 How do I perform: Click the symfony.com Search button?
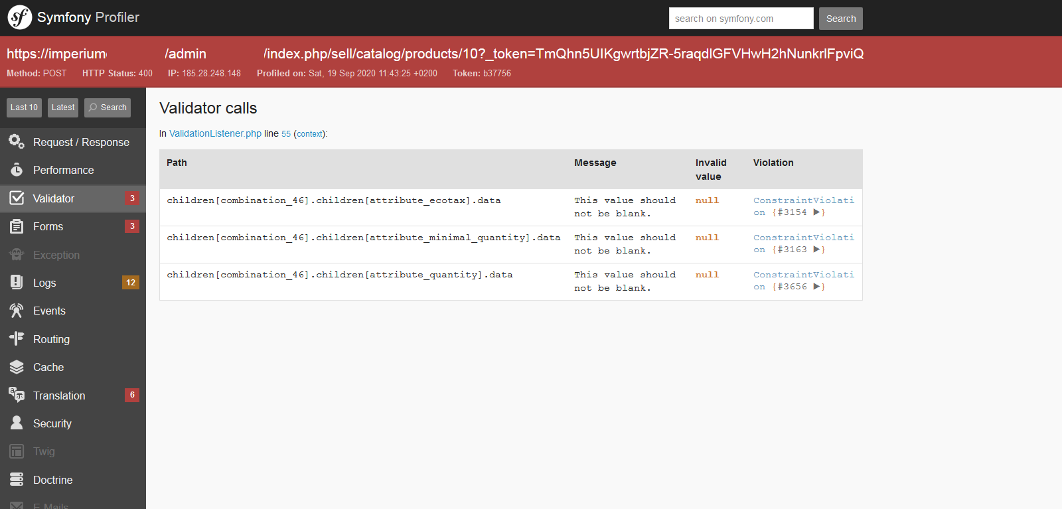841,19
